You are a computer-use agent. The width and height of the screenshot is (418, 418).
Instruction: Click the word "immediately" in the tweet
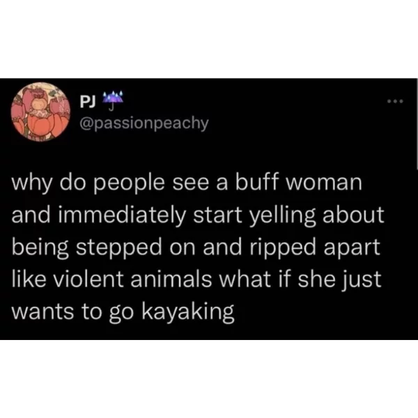121,215
